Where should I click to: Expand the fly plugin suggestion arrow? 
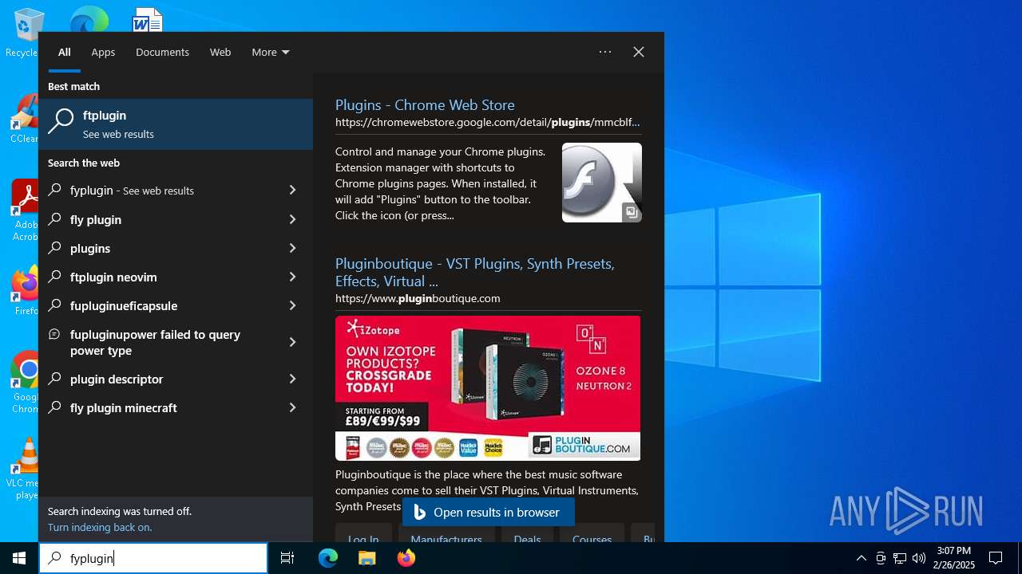tap(292, 219)
